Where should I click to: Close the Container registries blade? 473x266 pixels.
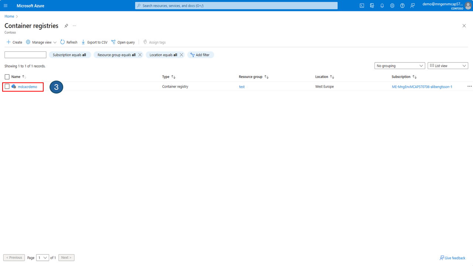(x=464, y=26)
